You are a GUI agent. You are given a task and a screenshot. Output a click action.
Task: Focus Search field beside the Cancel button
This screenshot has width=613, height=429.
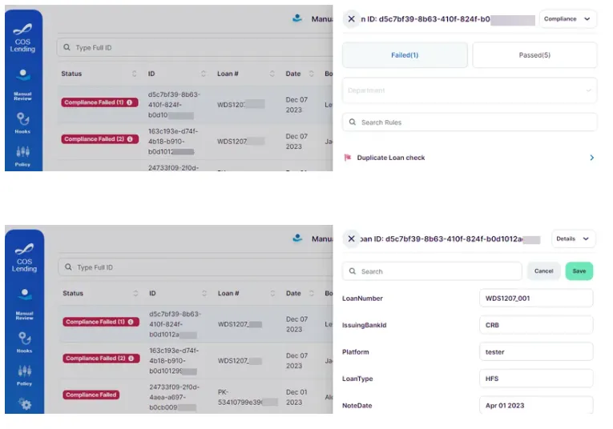coord(432,271)
